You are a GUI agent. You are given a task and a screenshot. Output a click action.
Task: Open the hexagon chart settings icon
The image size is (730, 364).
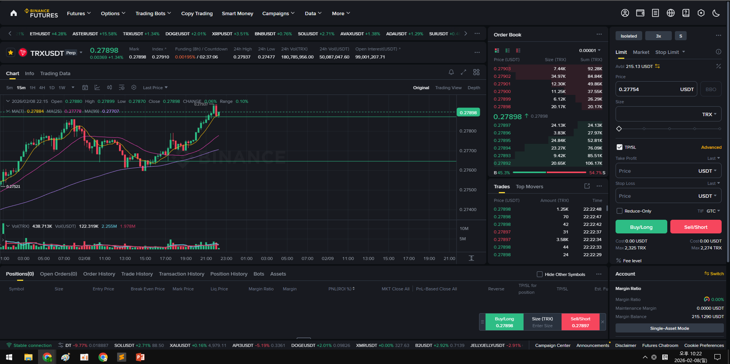[134, 88]
